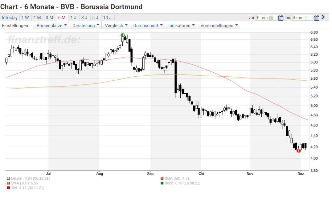Select the 5 J. time range tab
Viewport: 332px width, 198px height.
coord(96,18)
